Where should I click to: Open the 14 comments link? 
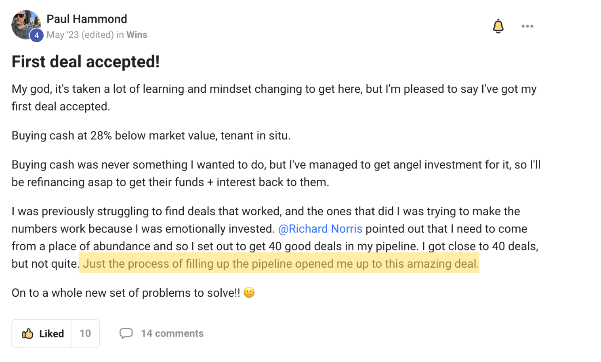(172, 333)
